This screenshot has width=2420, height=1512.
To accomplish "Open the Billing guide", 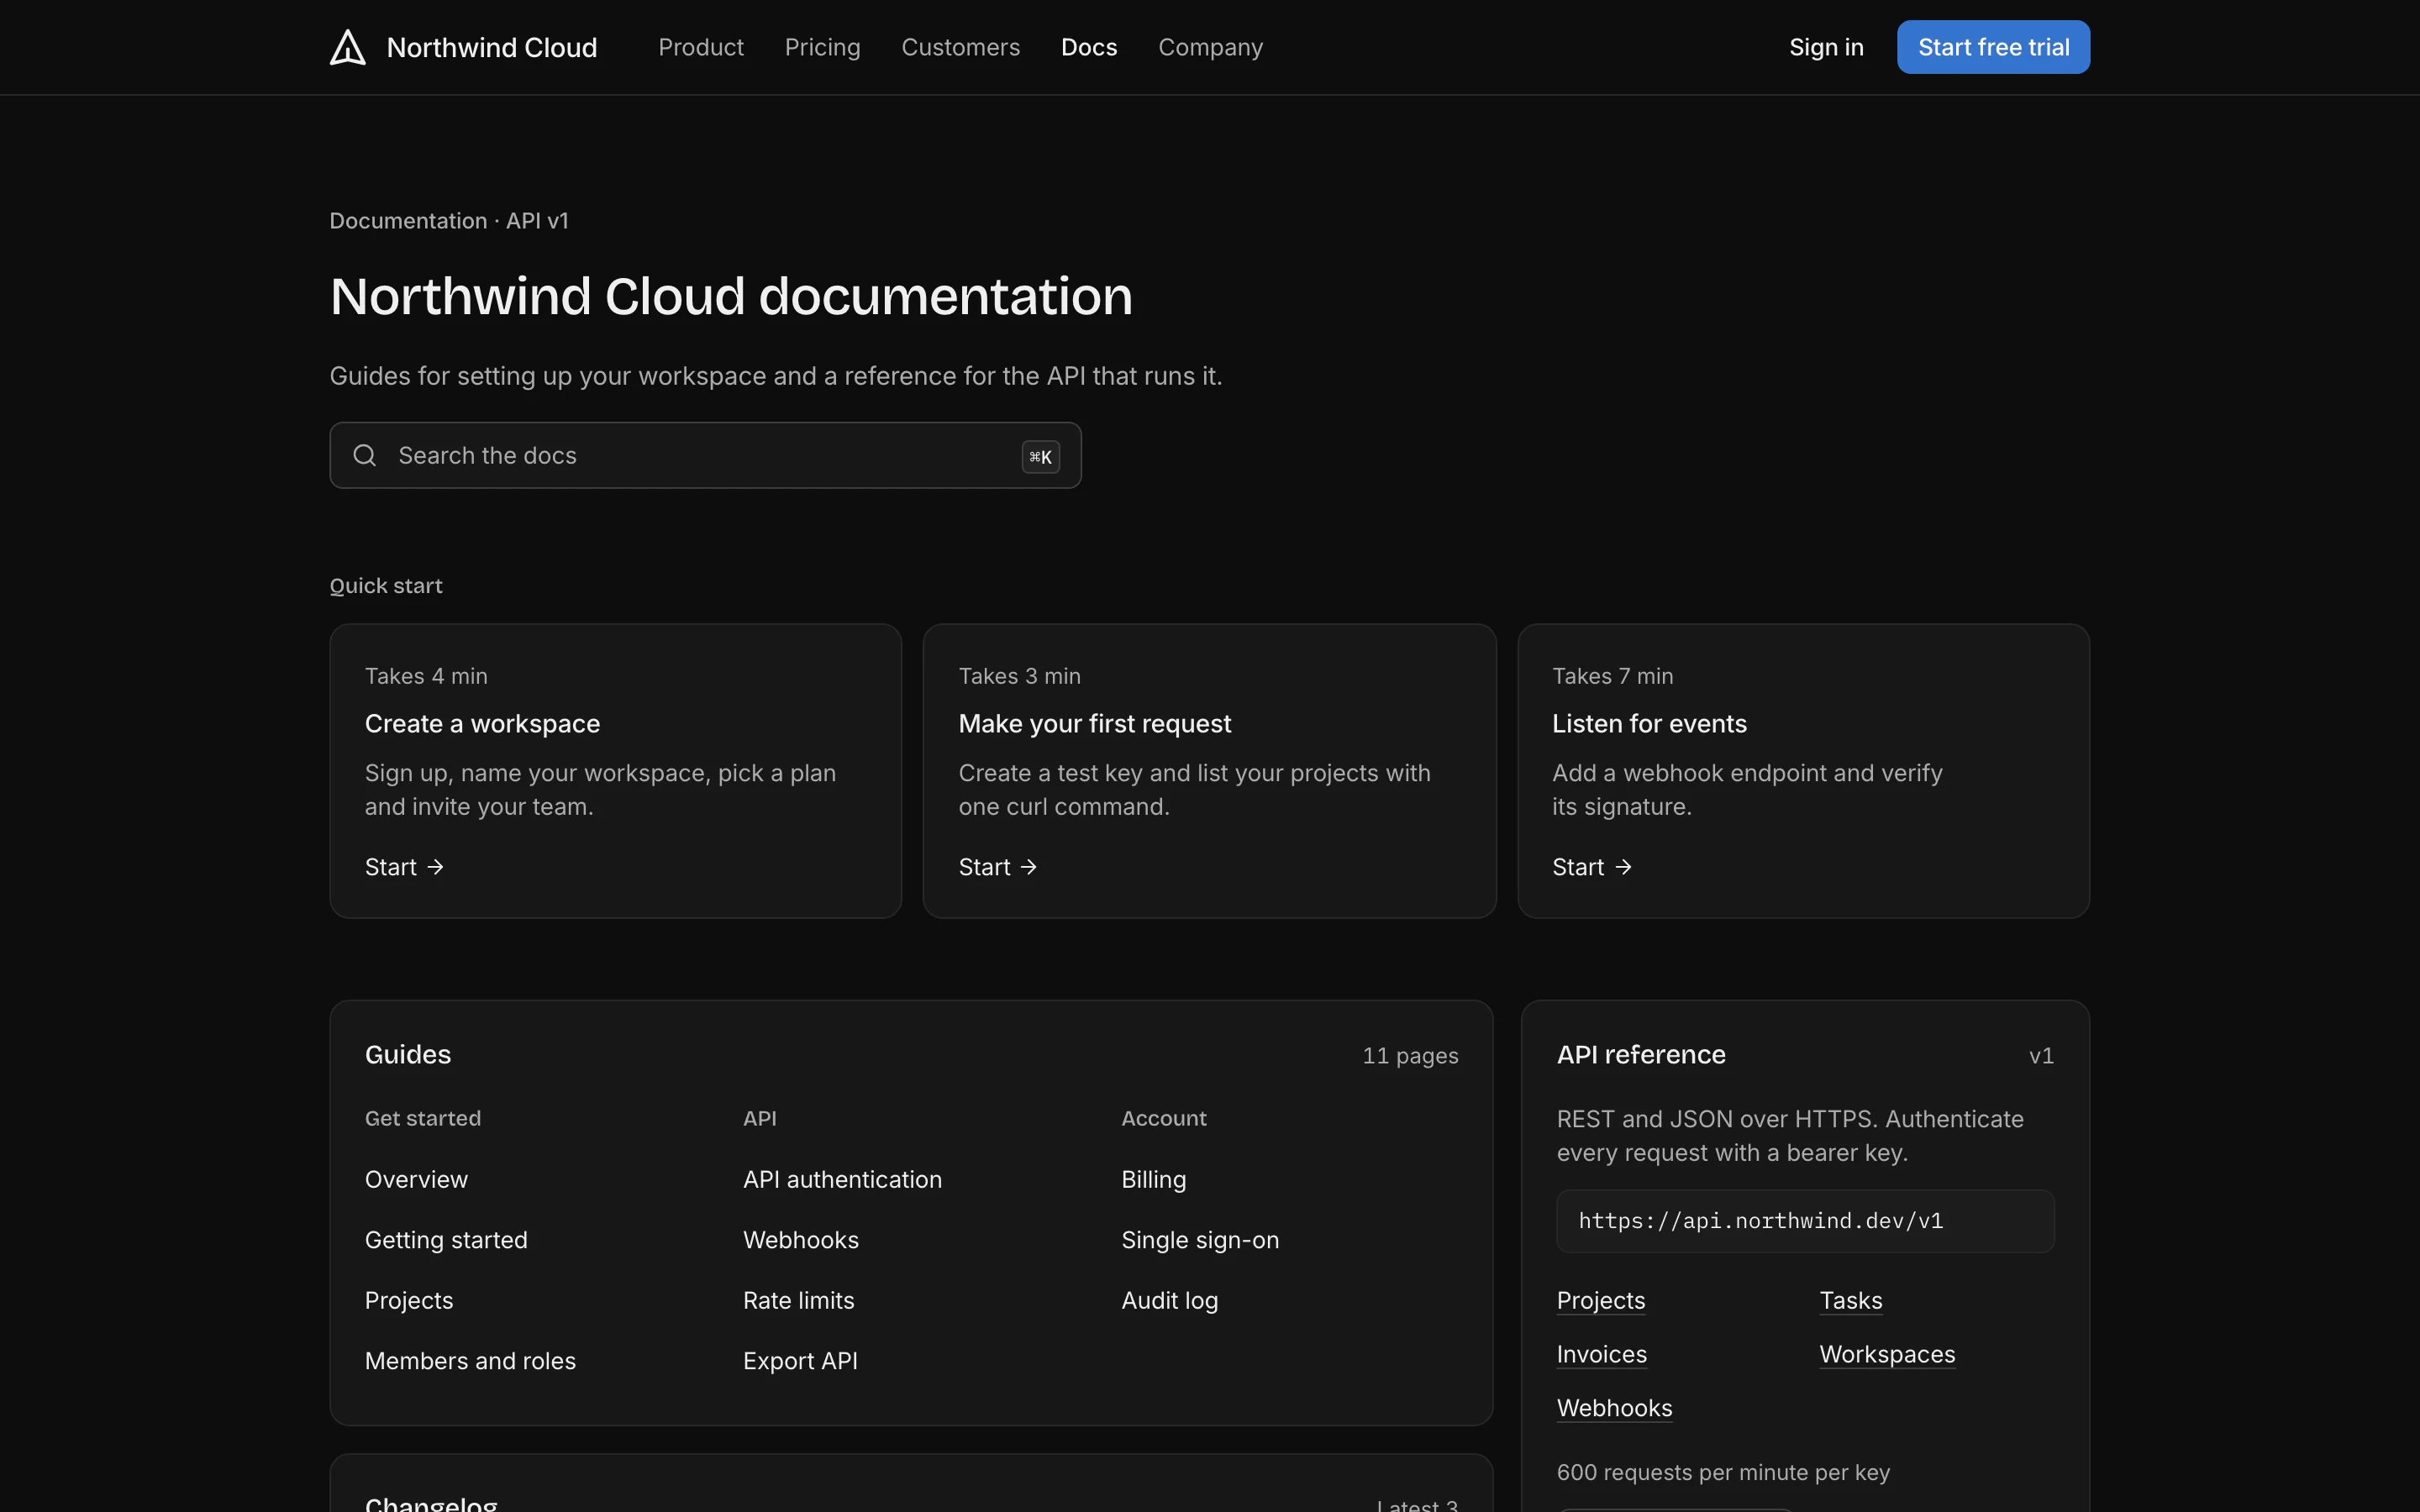I will (x=1153, y=1179).
